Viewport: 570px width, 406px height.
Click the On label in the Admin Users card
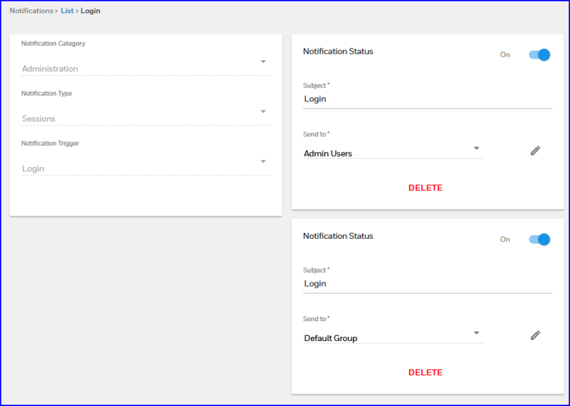coord(505,55)
